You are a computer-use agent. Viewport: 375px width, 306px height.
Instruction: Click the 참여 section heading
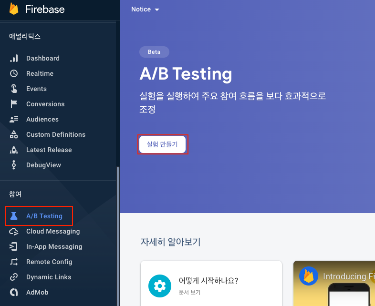tap(15, 194)
